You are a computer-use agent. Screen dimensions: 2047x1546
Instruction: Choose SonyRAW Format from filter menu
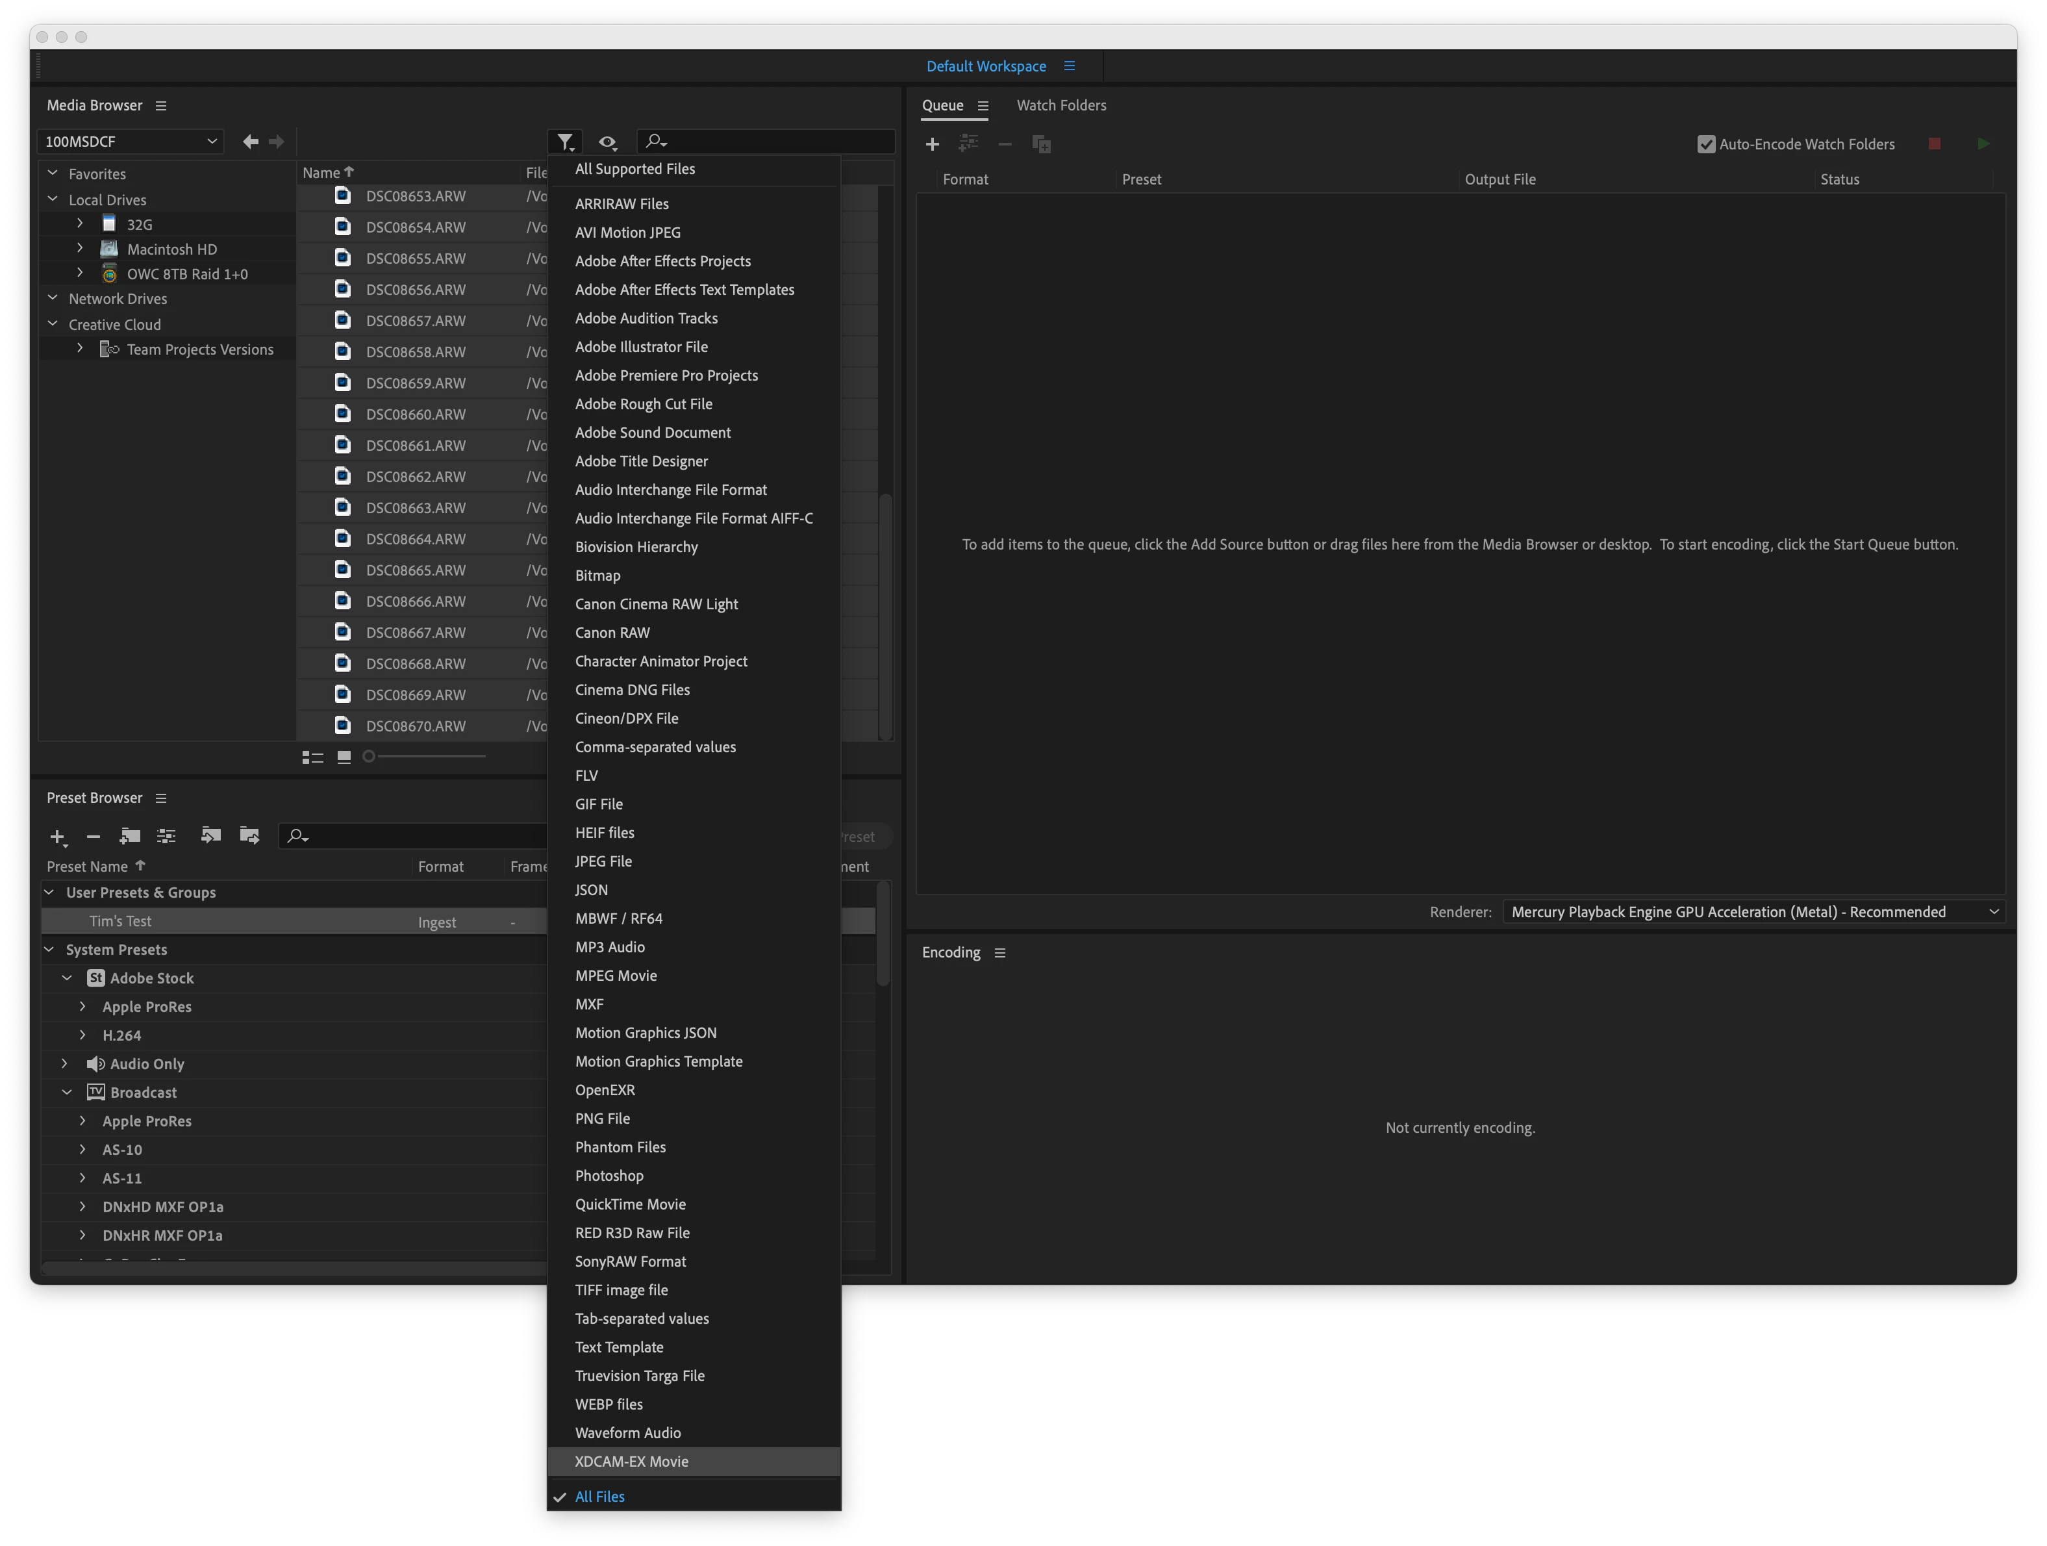tap(630, 1261)
